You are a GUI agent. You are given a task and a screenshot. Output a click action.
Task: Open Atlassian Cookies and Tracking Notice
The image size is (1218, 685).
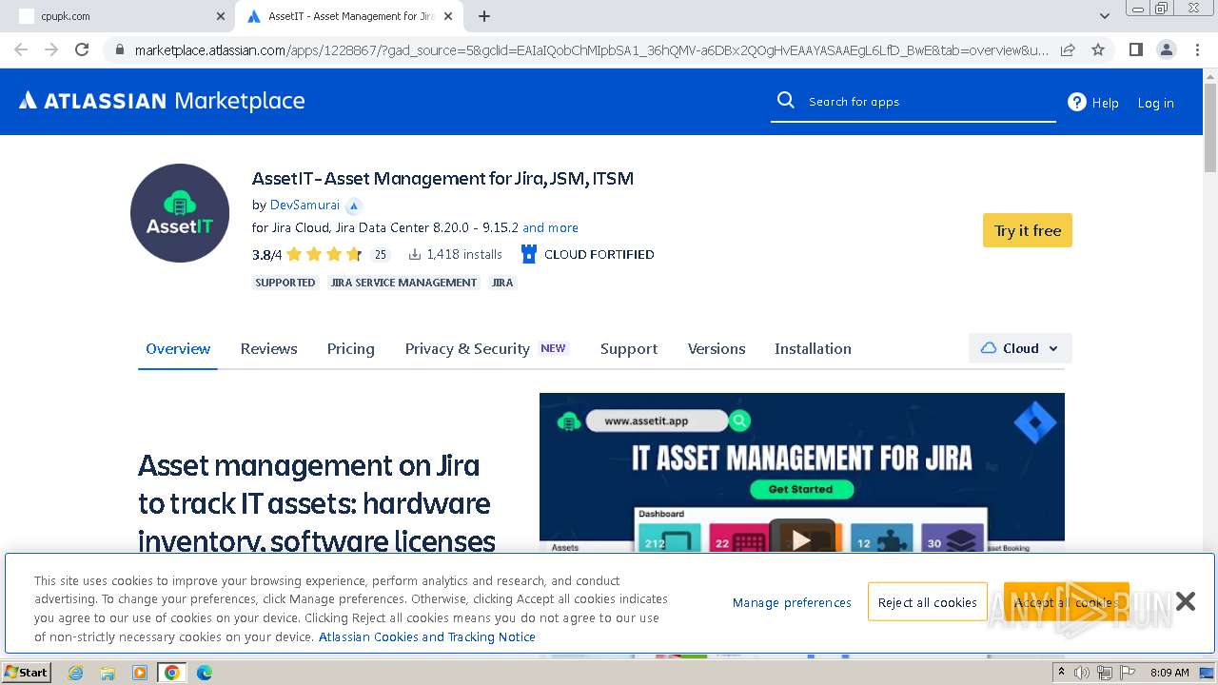click(427, 636)
